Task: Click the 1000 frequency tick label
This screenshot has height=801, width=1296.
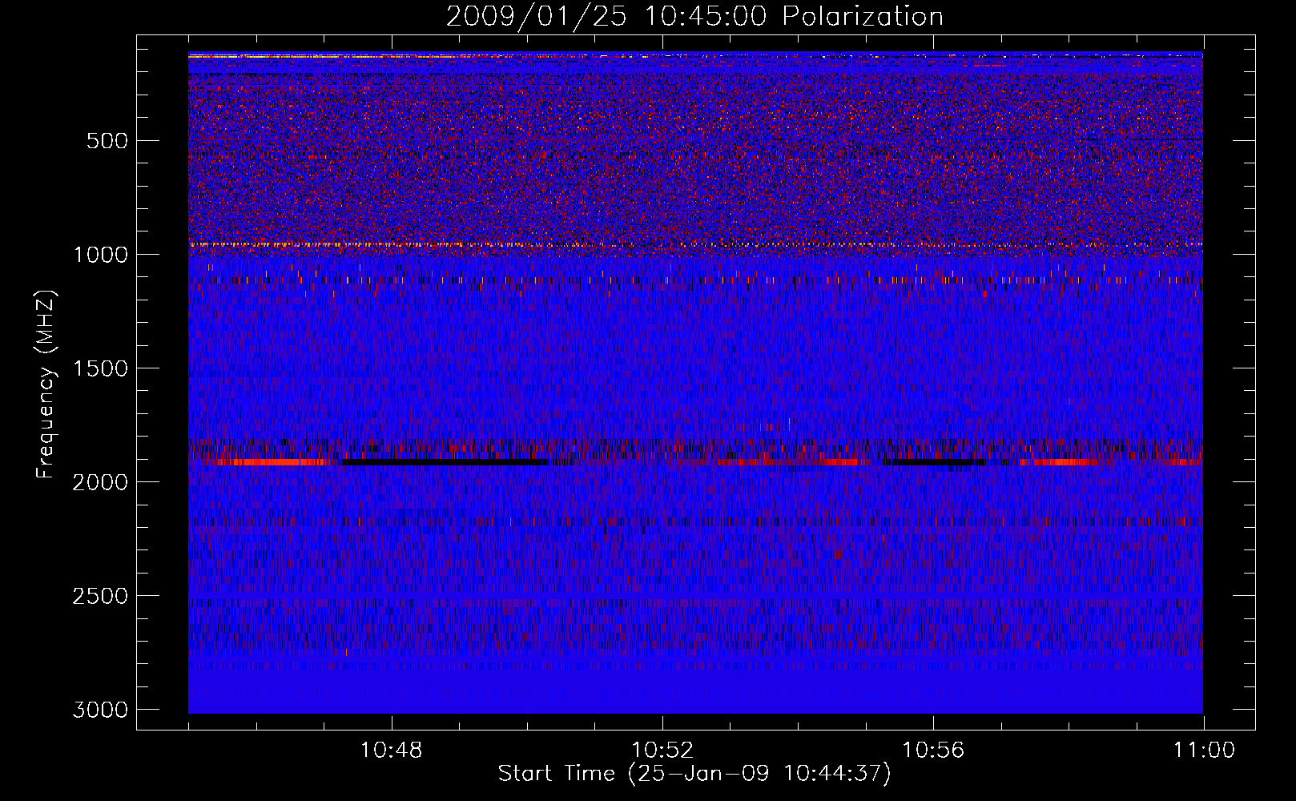Action: pyautogui.click(x=101, y=255)
